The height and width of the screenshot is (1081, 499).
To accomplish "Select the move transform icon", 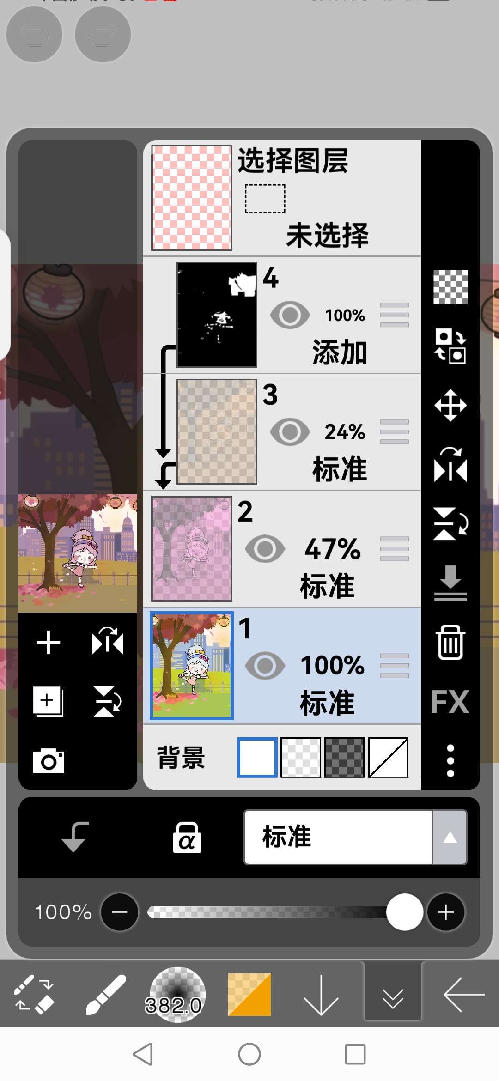I will coord(450,406).
